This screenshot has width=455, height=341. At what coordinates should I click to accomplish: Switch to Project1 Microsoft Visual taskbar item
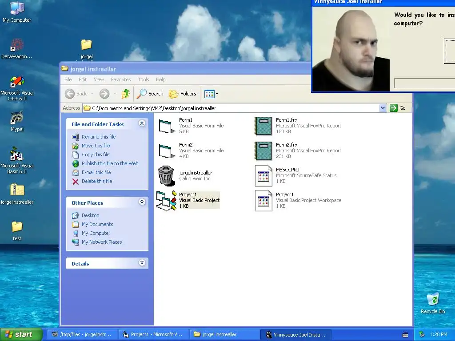click(154, 335)
